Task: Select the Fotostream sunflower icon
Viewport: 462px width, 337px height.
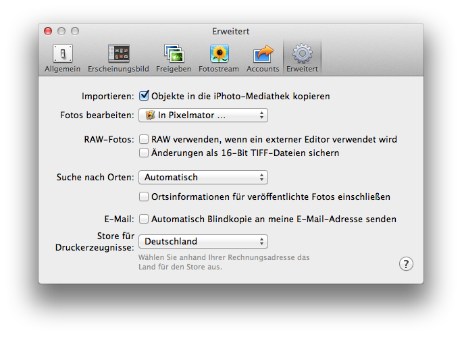Action: coord(218,57)
